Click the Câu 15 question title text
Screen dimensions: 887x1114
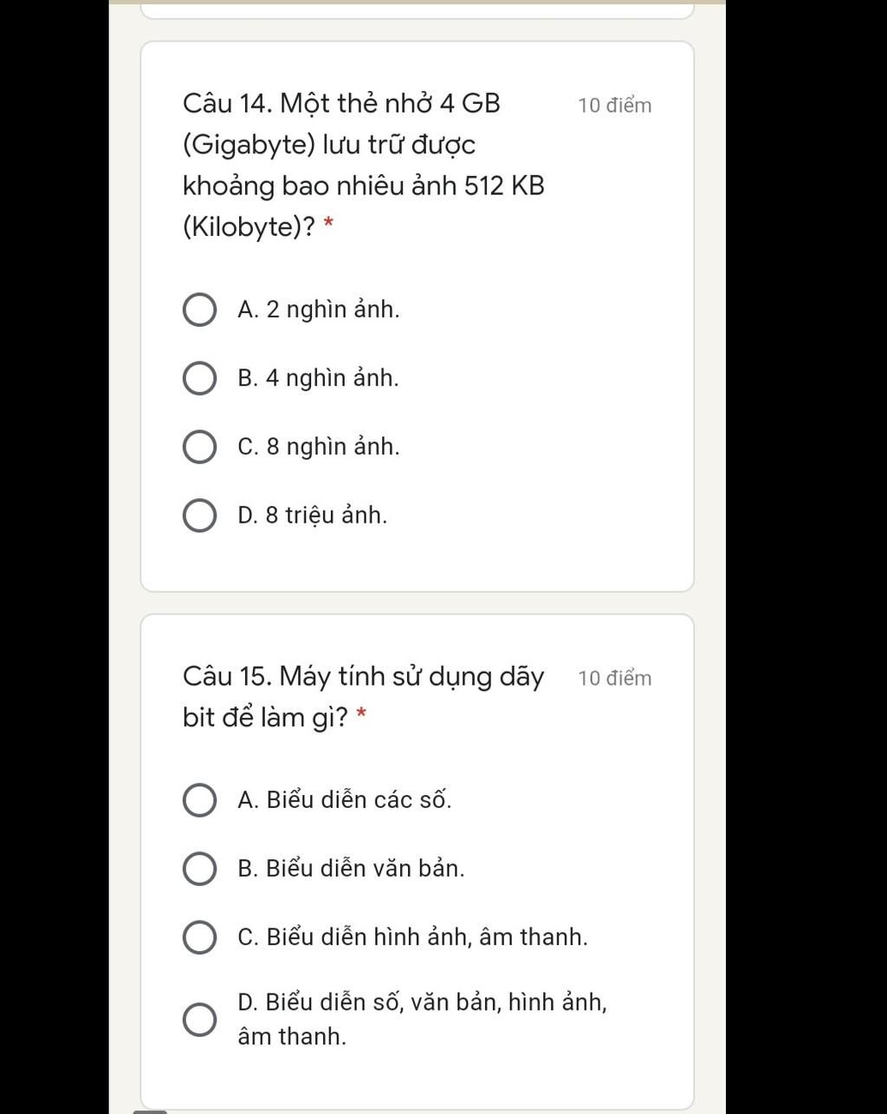pos(364,697)
